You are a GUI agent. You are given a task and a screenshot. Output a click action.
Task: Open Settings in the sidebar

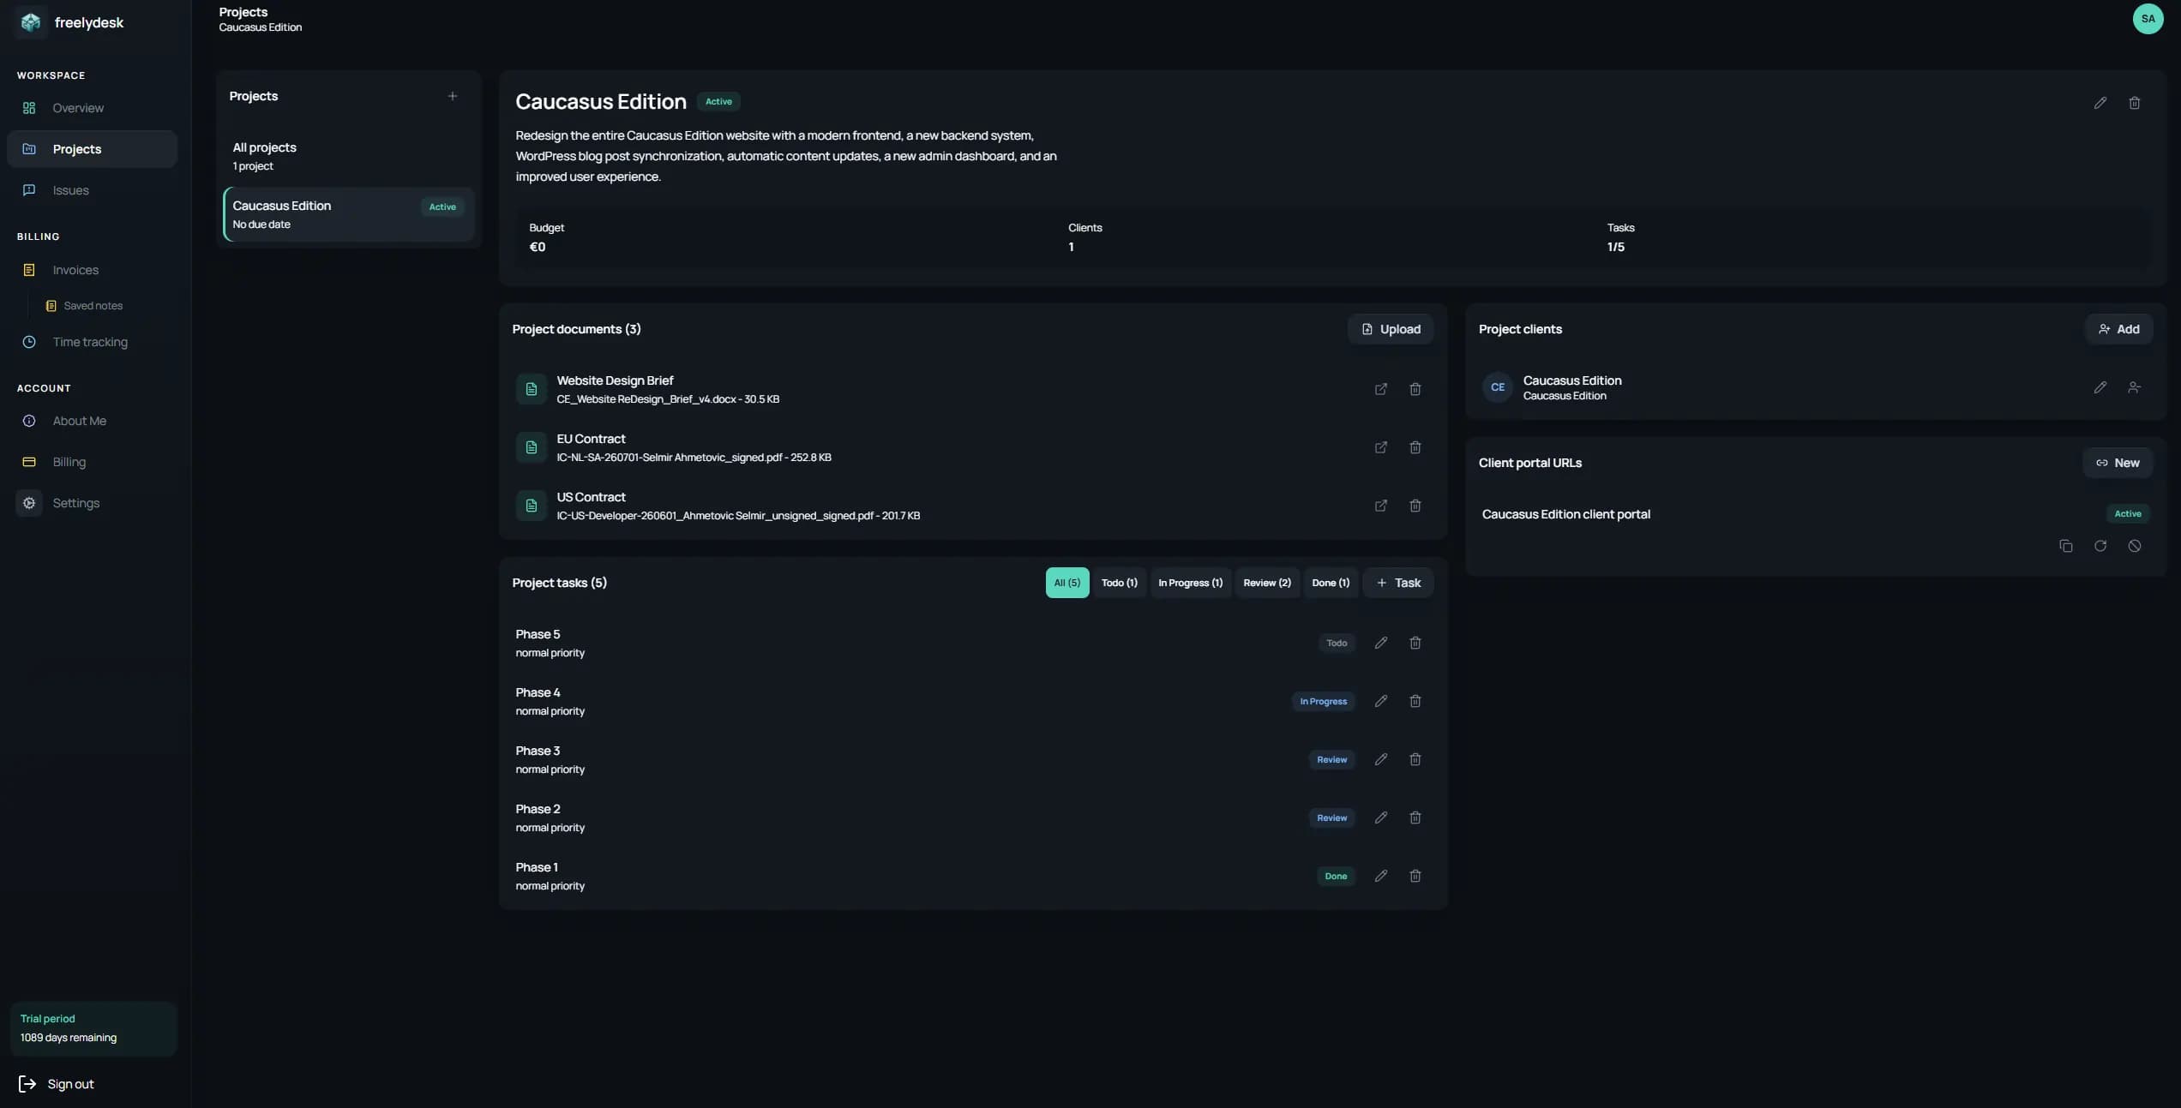pyautogui.click(x=92, y=503)
